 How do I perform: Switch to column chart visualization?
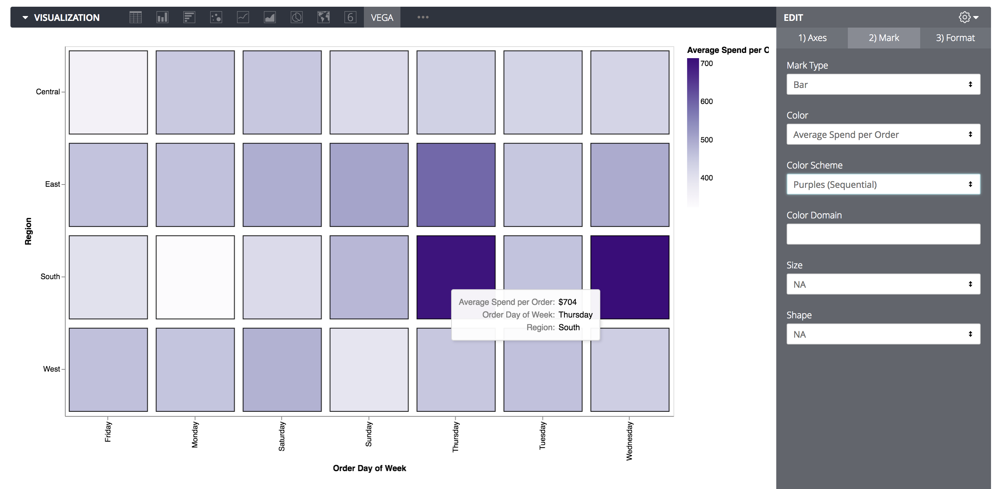[x=163, y=18]
